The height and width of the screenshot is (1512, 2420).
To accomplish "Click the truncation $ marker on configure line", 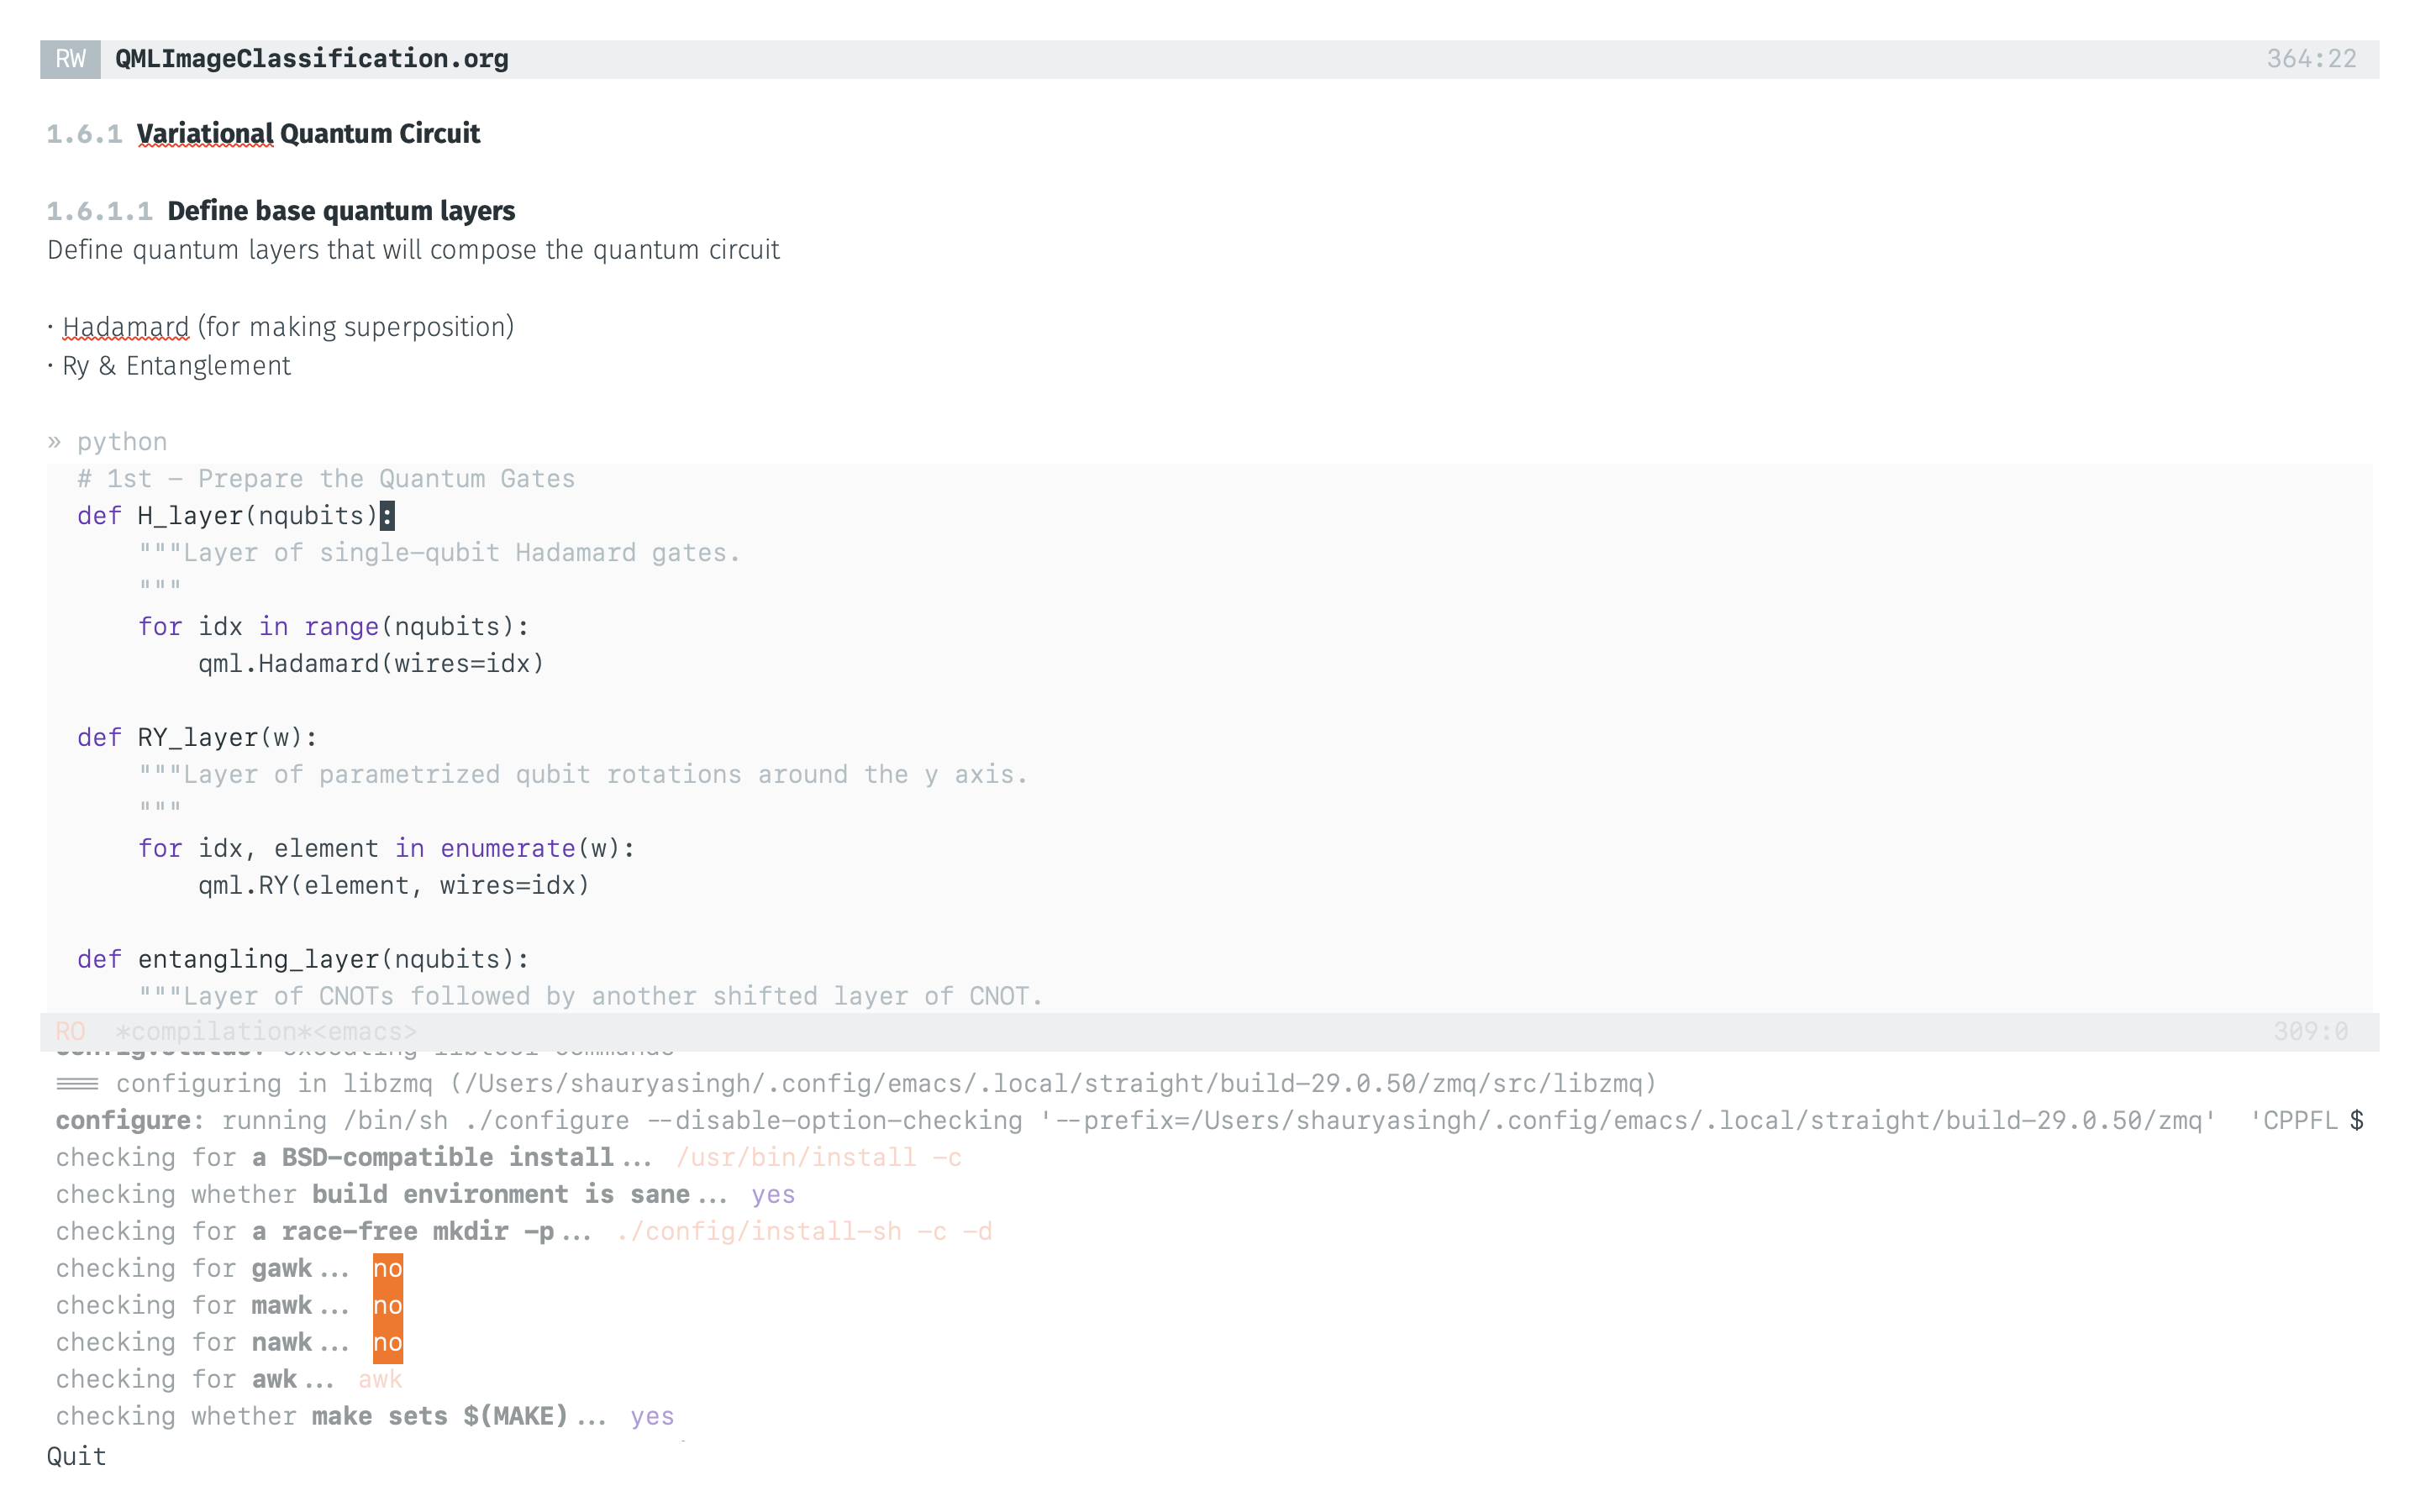I will [2357, 1120].
